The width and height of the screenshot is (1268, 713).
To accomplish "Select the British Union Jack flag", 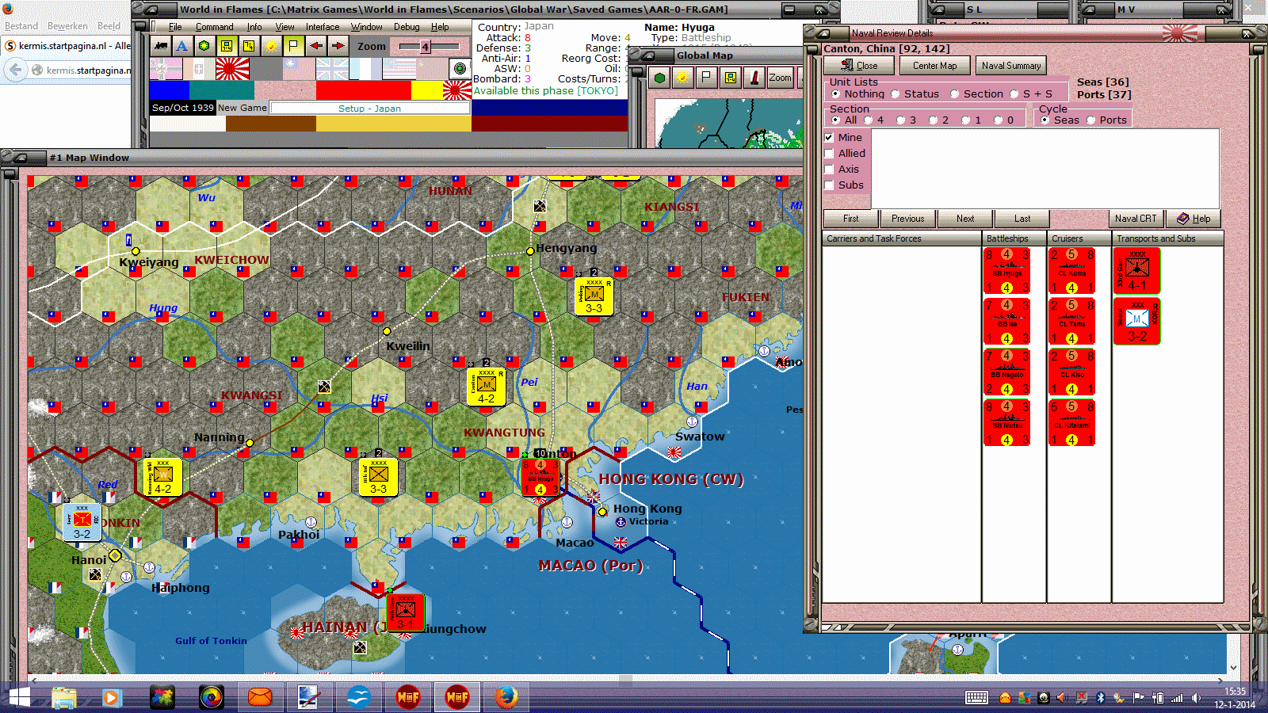I will click(332, 69).
